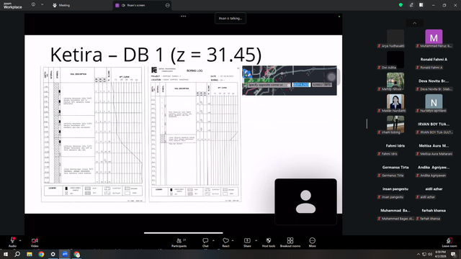Select Ronald Fahmi A participant tile
The image size is (461, 259).
pos(434,61)
